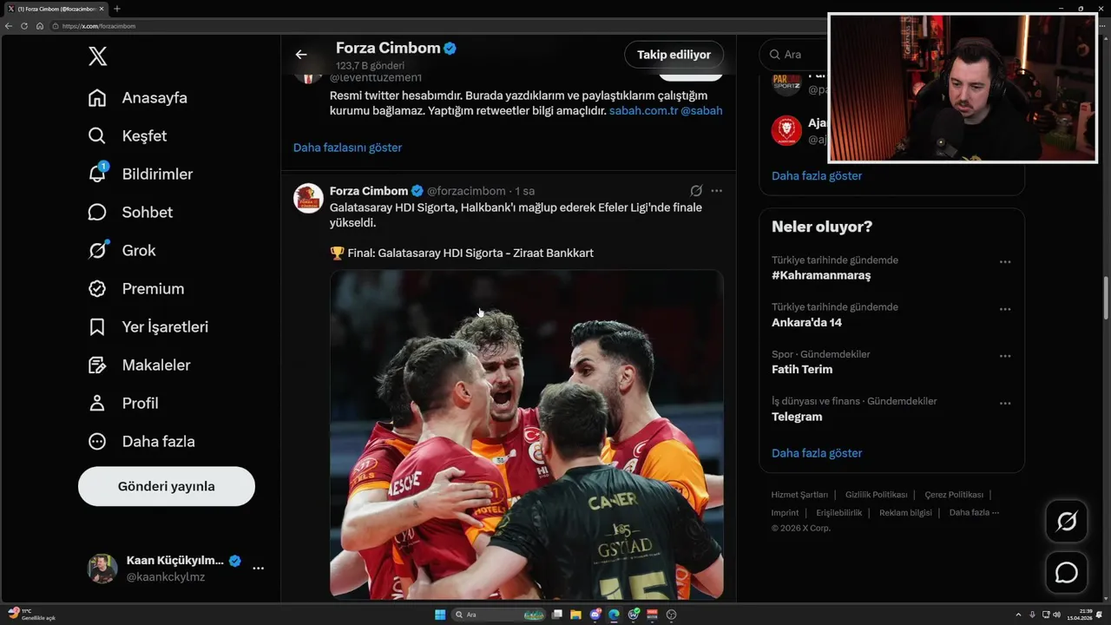The height and width of the screenshot is (625, 1111).
Task: Click the Anasayfa home icon
Action: click(97, 98)
